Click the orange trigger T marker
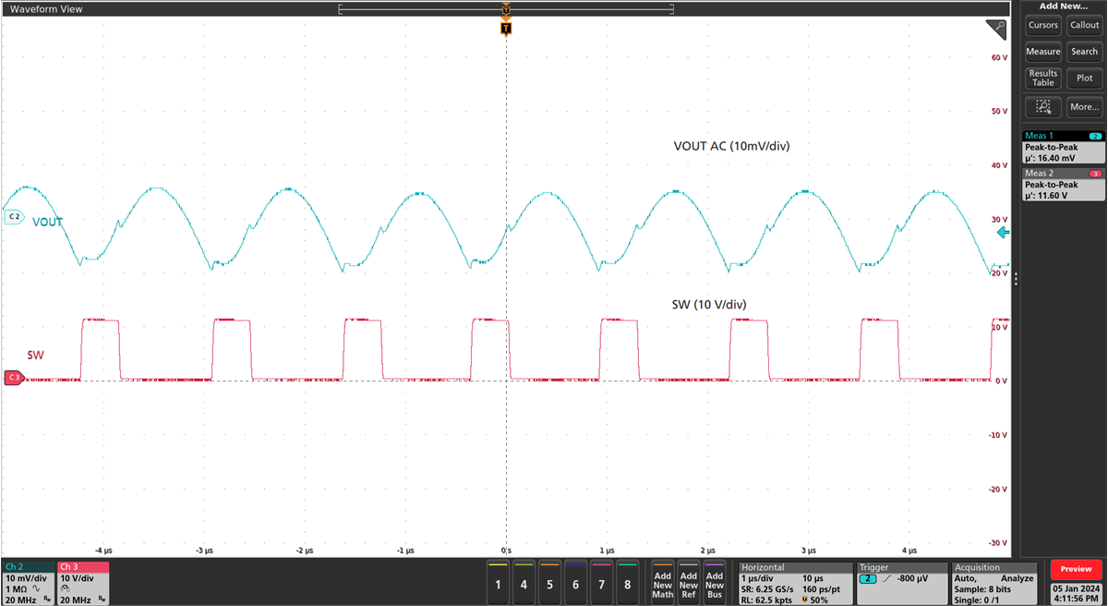1108x606 pixels. (x=505, y=29)
